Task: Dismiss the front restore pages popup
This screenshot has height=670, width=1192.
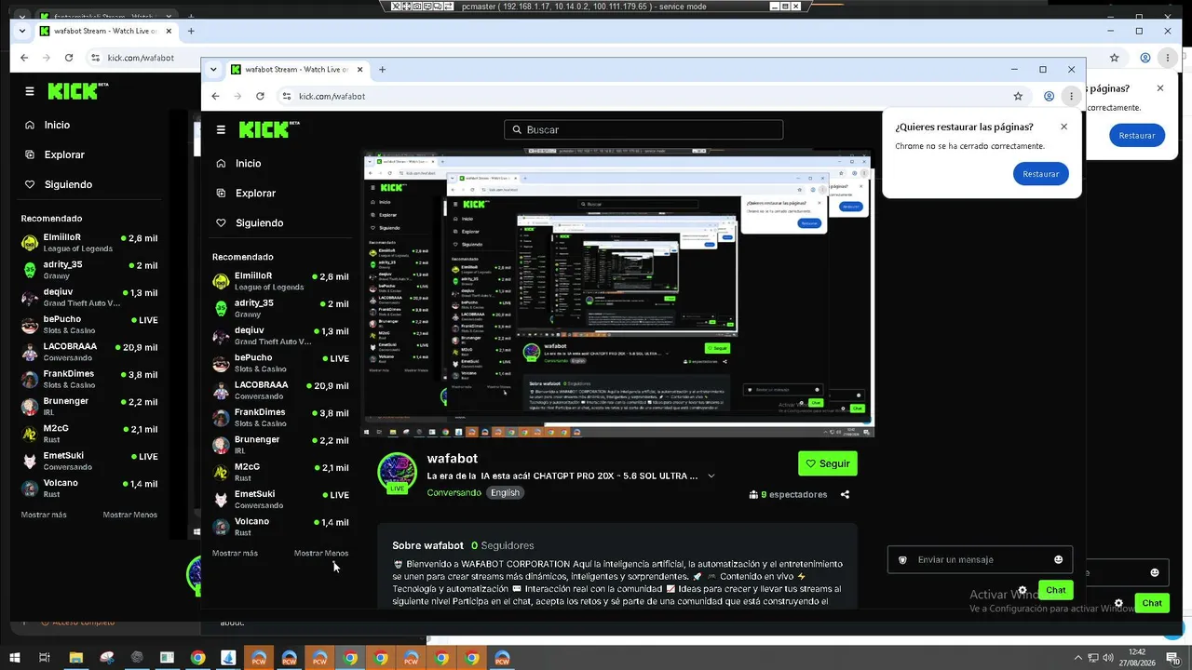Action: (x=1063, y=127)
